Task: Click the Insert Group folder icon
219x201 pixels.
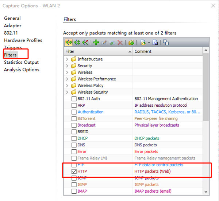Action: 131,43
